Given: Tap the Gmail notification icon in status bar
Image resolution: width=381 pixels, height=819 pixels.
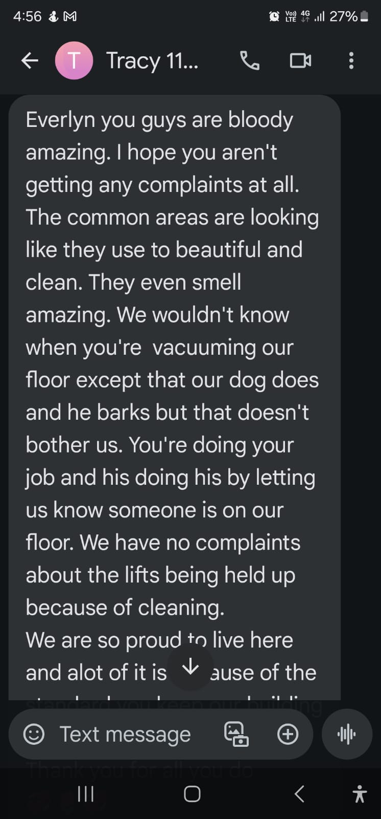Looking at the screenshot, I should coord(69,16).
